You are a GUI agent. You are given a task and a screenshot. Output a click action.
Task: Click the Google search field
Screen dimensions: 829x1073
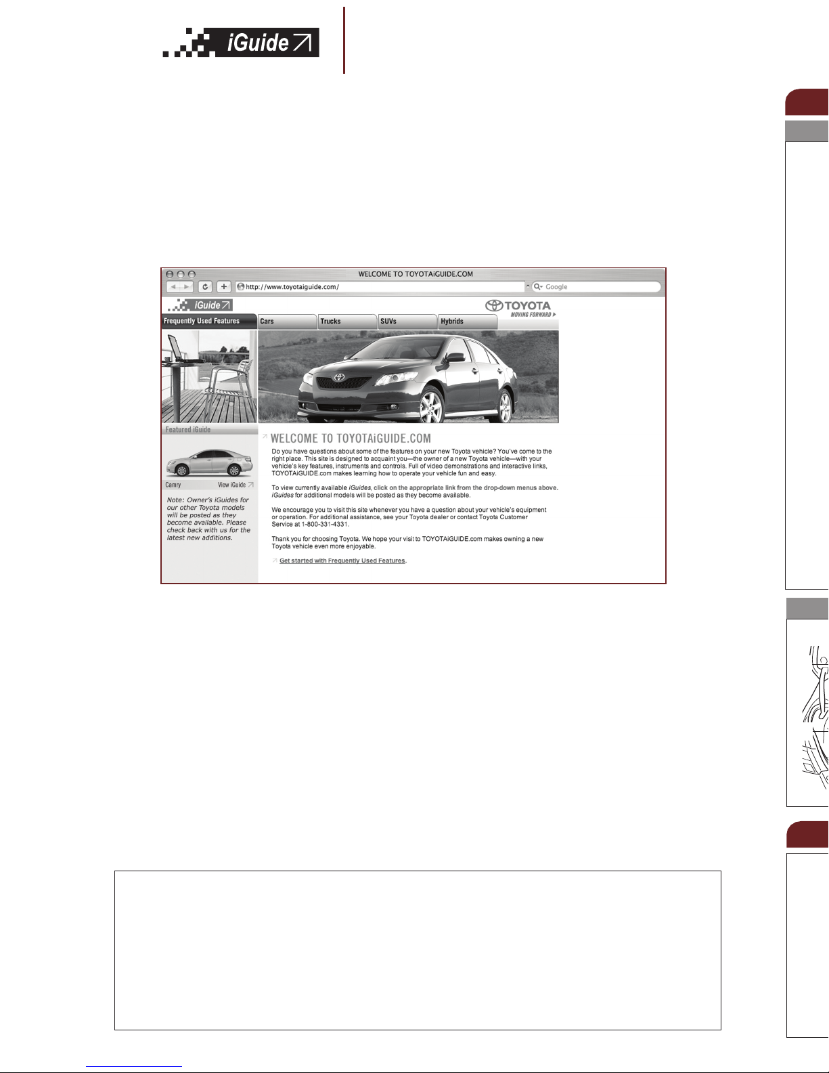pos(596,287)
